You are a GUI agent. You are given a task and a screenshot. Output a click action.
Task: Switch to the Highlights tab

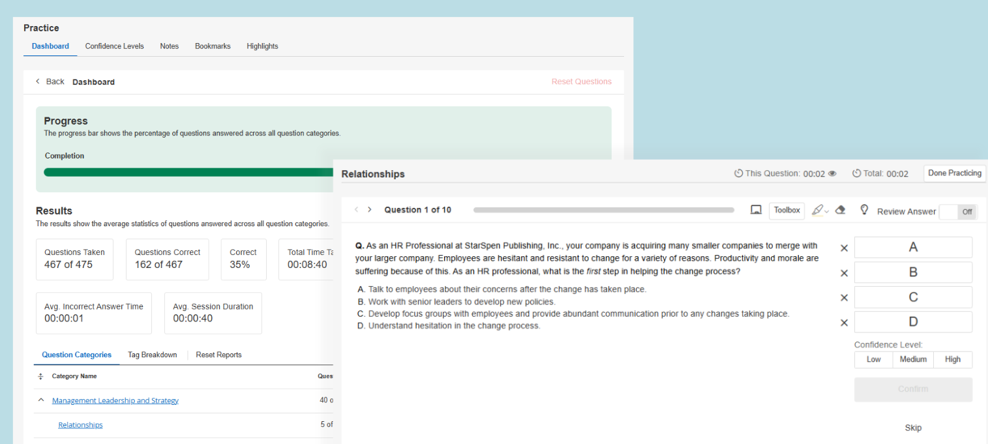(262, 46)
